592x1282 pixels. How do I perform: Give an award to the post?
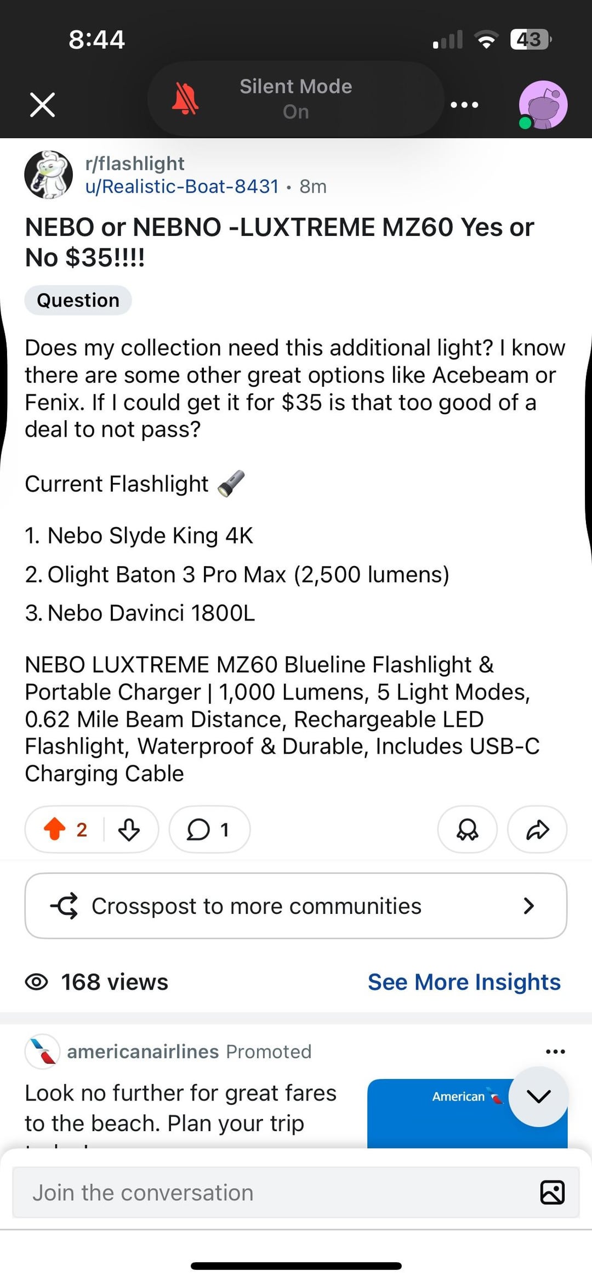click(467, 829)
